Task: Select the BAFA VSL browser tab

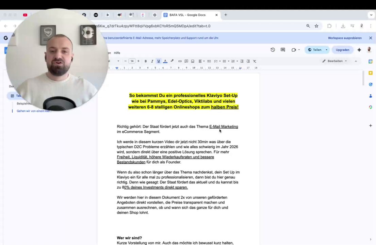Action: (x=187, y=15)
